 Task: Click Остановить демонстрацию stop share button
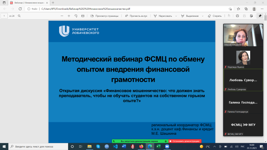click(x=185, y=141)
